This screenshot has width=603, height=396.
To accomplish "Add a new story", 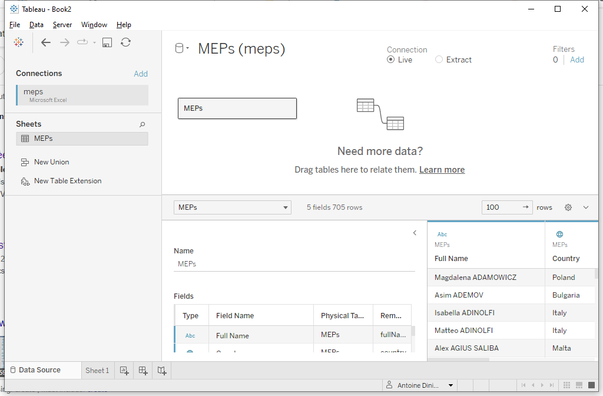I will coord(162,371).
